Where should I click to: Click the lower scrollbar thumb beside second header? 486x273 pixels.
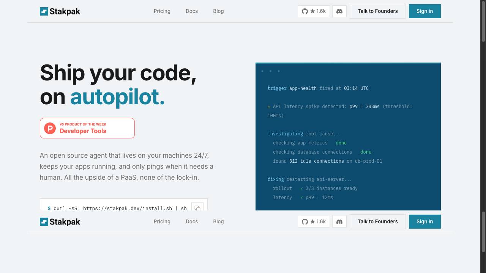[483, 231]
